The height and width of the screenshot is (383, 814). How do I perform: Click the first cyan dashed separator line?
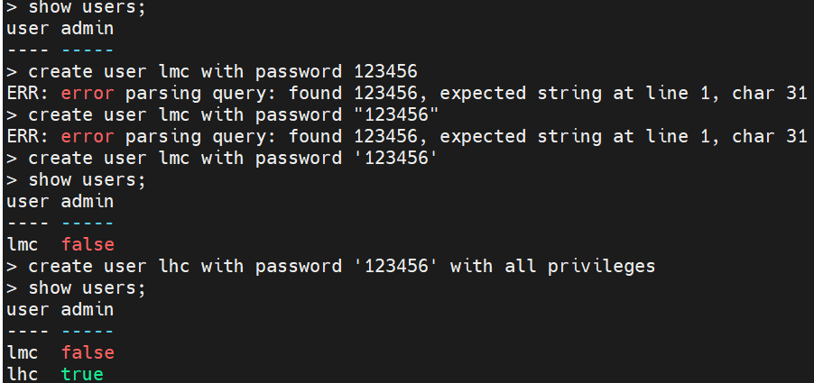click(88, 50)
